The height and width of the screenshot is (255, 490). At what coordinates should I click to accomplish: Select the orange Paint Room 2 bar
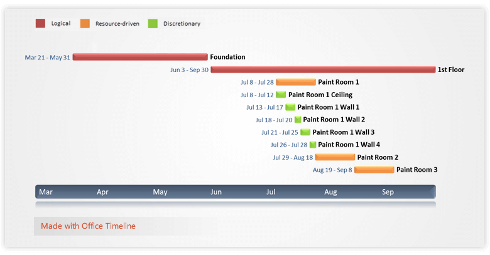pyautogui.click(x=335, y=157)
